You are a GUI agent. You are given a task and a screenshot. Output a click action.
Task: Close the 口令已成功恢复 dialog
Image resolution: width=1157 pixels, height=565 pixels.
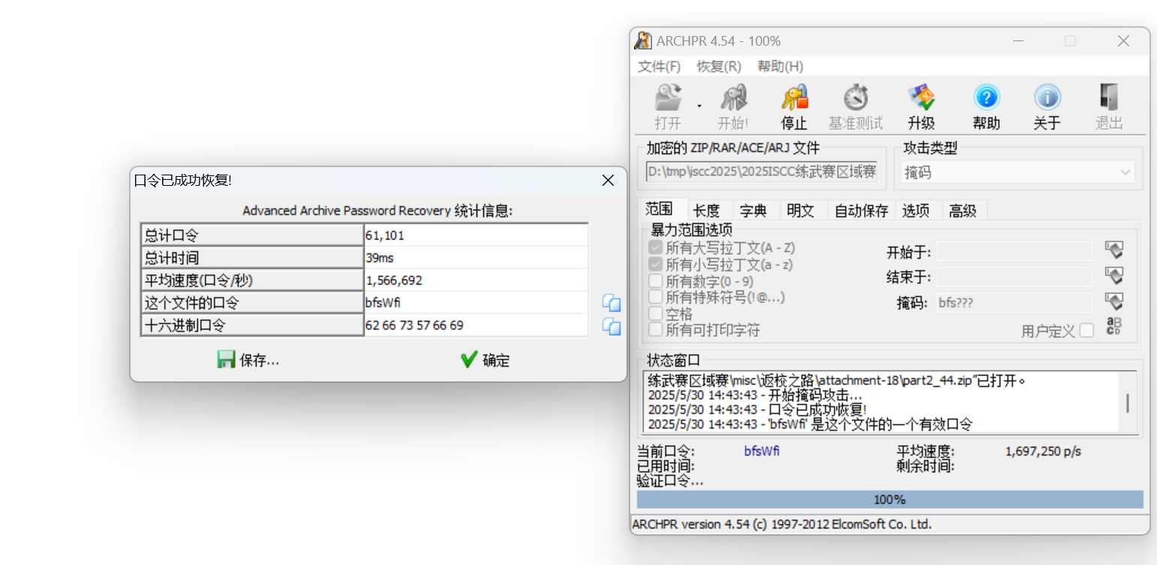click(609, 181)
